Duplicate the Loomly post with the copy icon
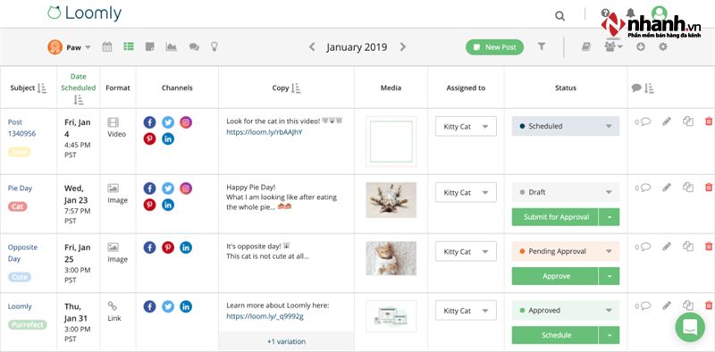715x352 pixels. pyautogui.click(x=687, y=306)
